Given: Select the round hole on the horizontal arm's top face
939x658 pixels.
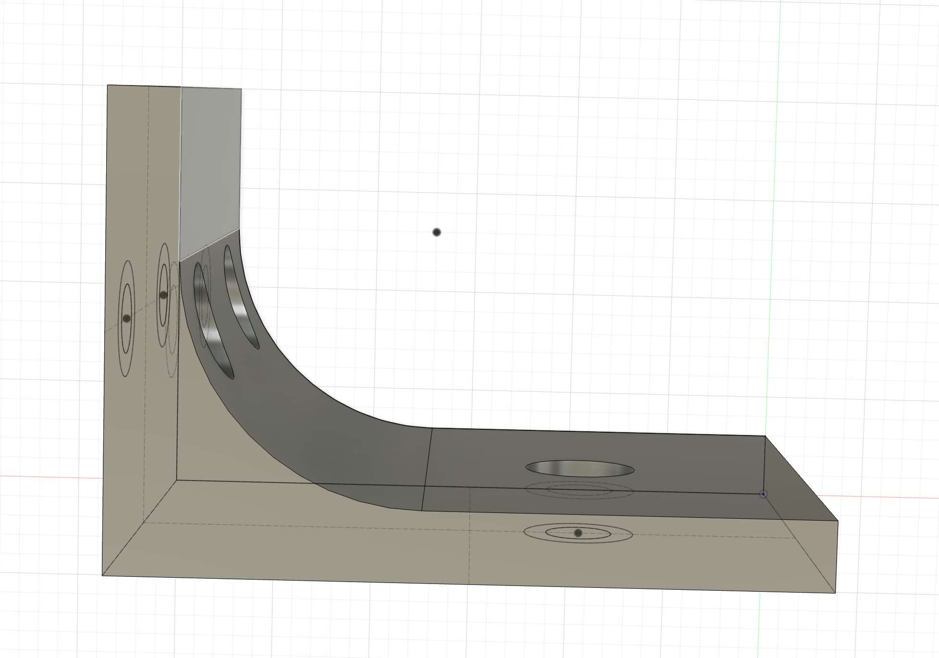Looking at the screenshot, I should tap(580, 469).
